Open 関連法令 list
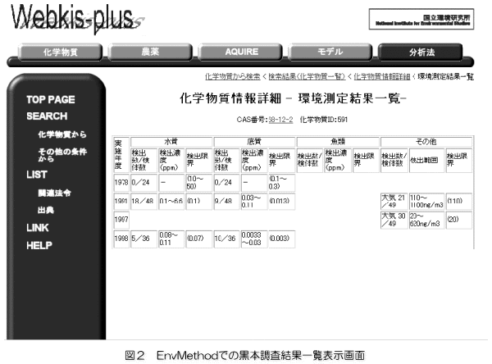Viewport: 492px width, 364px height. point(55,193)
